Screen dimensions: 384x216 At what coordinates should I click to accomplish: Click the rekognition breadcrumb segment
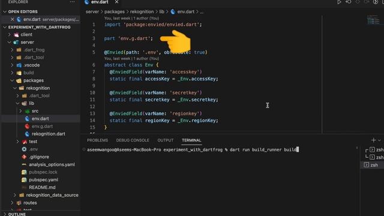[142, 11]
